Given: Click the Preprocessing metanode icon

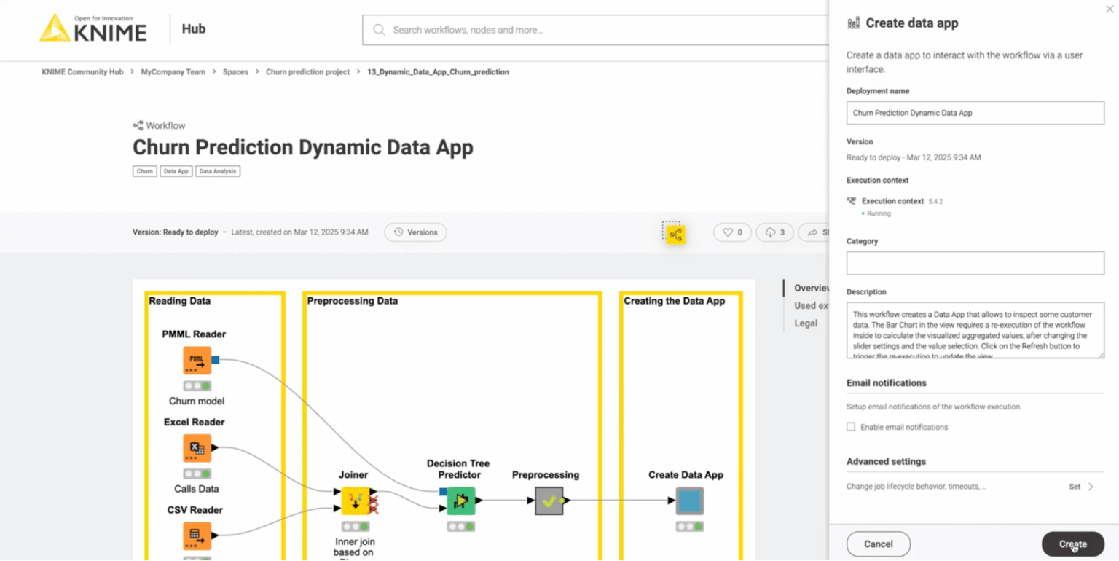Looking at the screenshot, I should click(x=549, y=501).
